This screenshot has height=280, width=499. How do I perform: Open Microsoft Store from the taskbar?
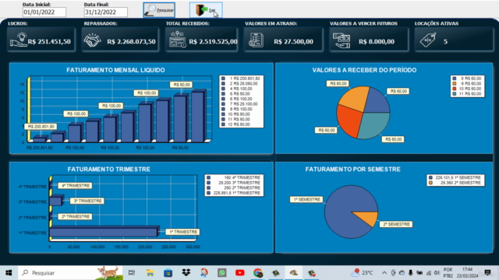(x=168, y=273)
